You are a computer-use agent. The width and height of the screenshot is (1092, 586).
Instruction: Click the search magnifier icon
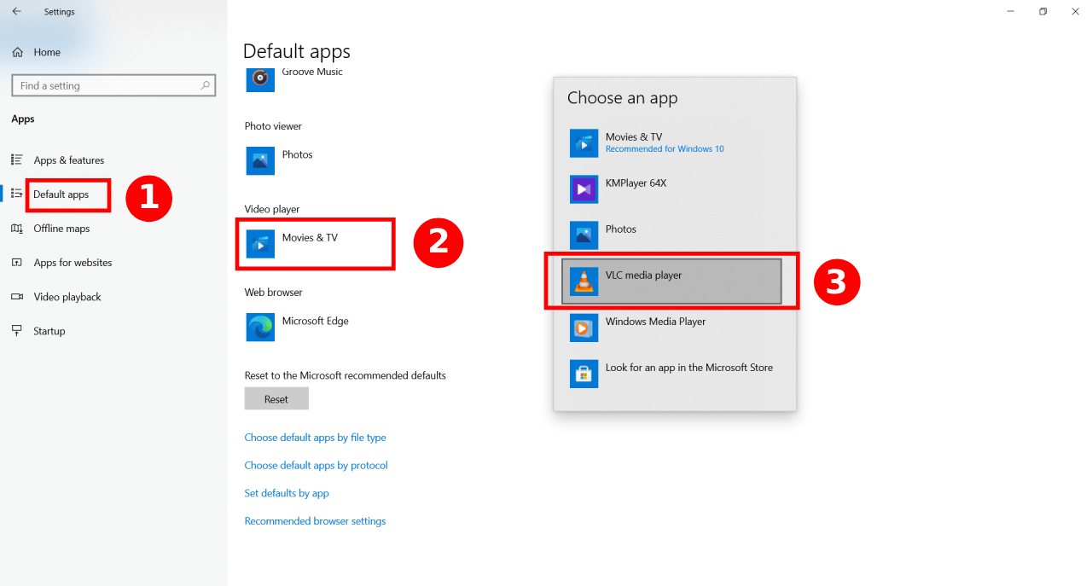[x=205, y=85]
